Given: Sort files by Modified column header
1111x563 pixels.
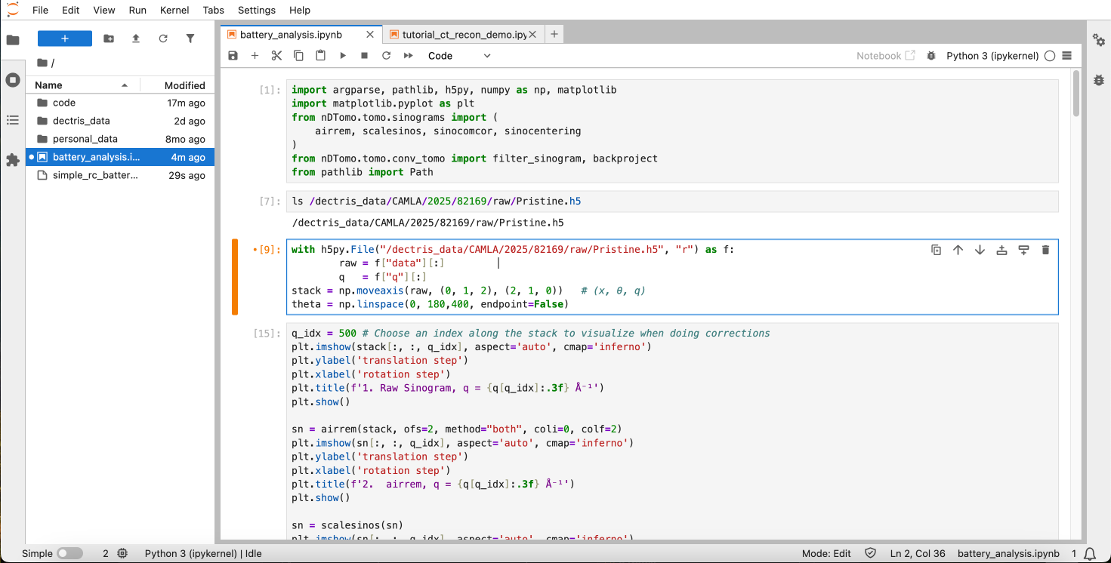Looking at the screenshot, I should (x=177, y=85).
